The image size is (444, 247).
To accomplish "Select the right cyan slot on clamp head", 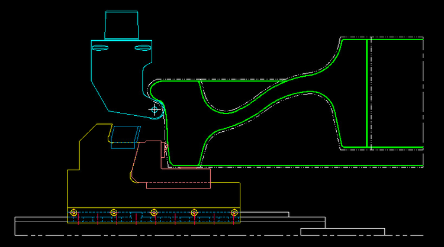I will tap(143, 47).
